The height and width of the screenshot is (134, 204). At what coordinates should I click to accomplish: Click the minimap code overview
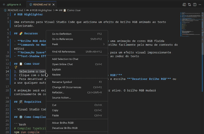pyautogui.click(x=191, y=24)
